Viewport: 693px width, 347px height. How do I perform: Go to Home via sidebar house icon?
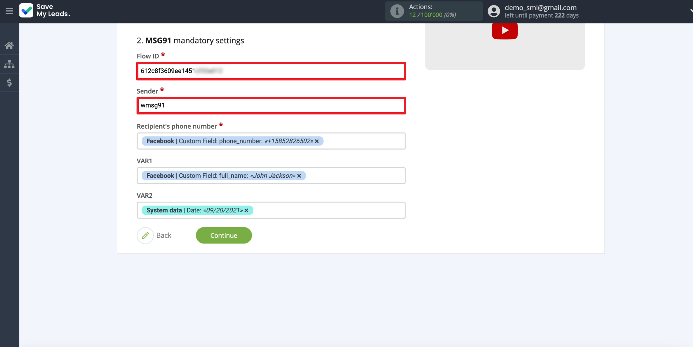point(9,45)
